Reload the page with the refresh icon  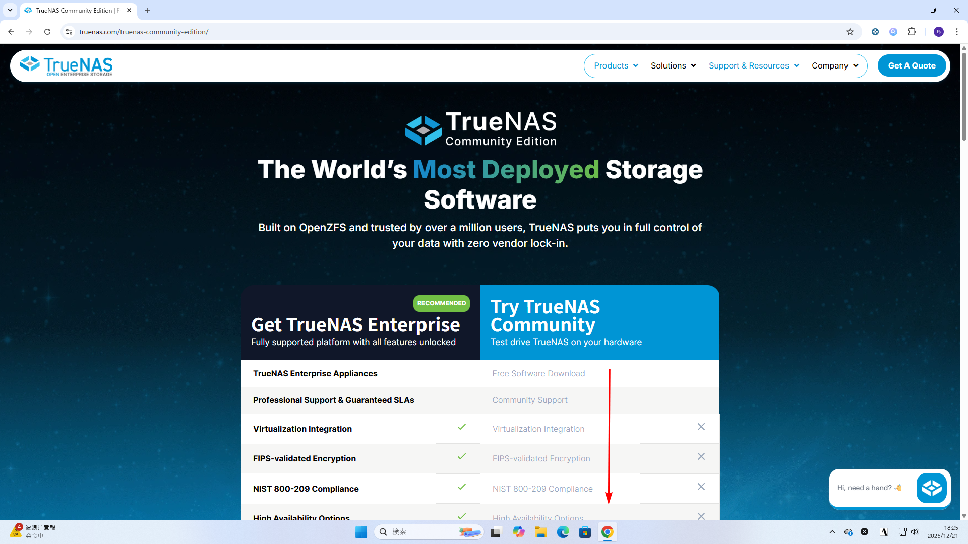pyautogui.click(x=47, y=32)
